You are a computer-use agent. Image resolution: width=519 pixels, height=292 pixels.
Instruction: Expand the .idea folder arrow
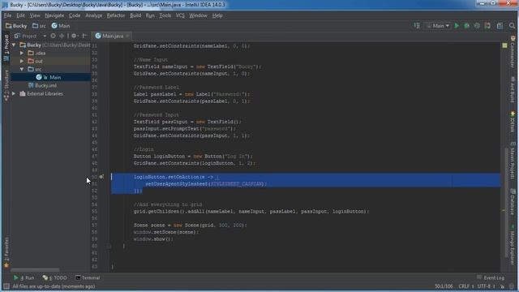22,53
